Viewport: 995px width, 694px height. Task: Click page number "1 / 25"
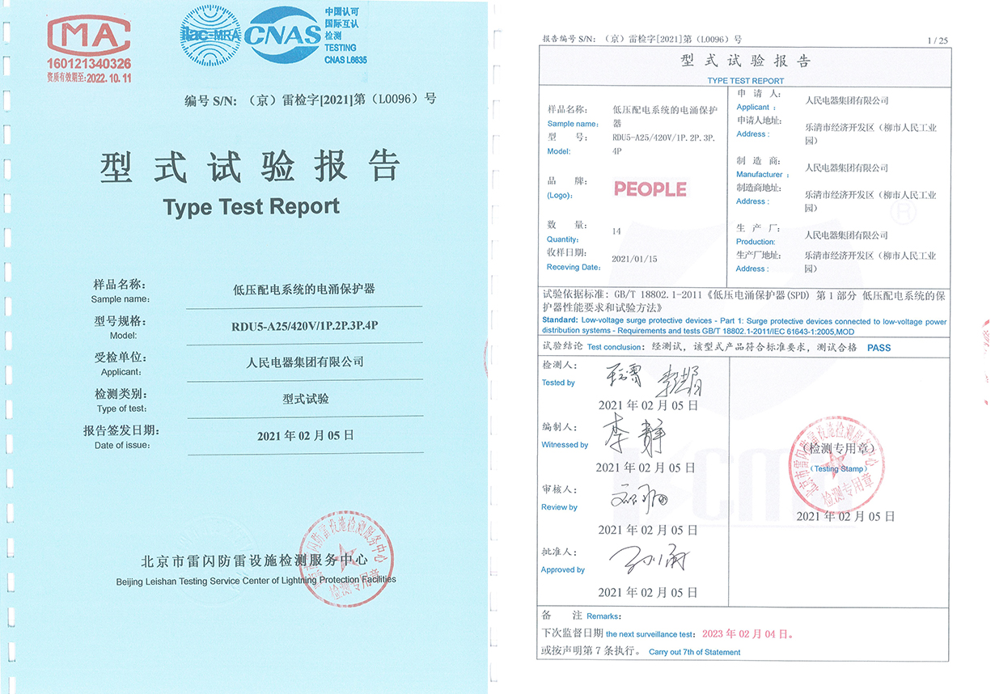pyautogui.click(x=937, y=40)
